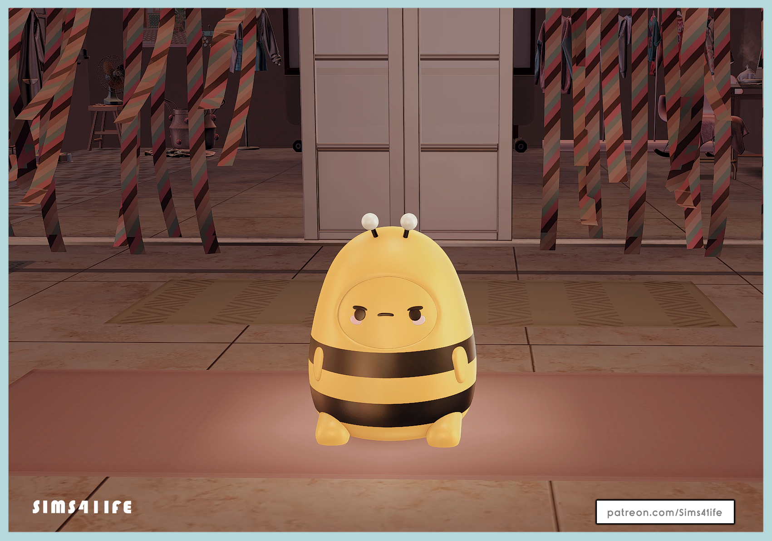Click the bee's right white antenna ball

click(408, 221)
